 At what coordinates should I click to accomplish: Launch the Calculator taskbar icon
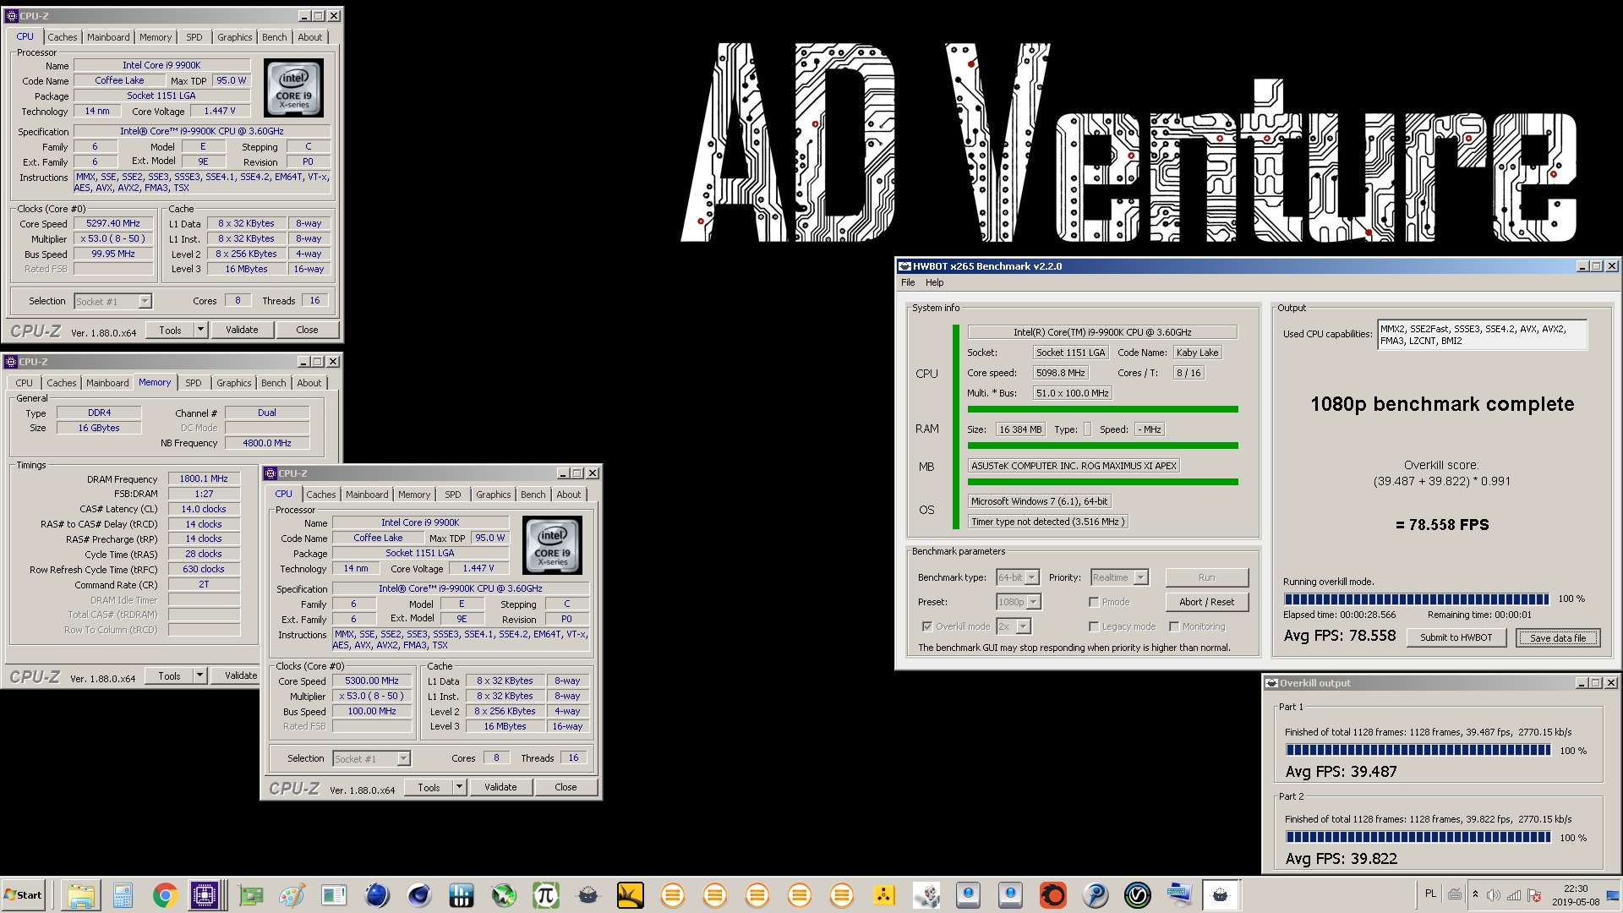click(x=123, y=895)
